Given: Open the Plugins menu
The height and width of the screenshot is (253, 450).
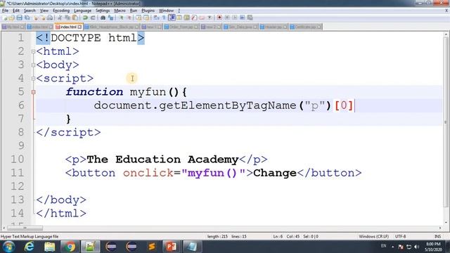Looking at the screenshot, I should tap(148, 11).
